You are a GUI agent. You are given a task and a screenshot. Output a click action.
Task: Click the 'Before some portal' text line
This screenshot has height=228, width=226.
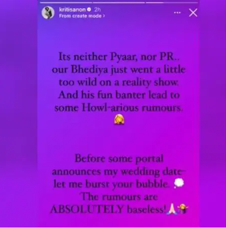point(119,159)
